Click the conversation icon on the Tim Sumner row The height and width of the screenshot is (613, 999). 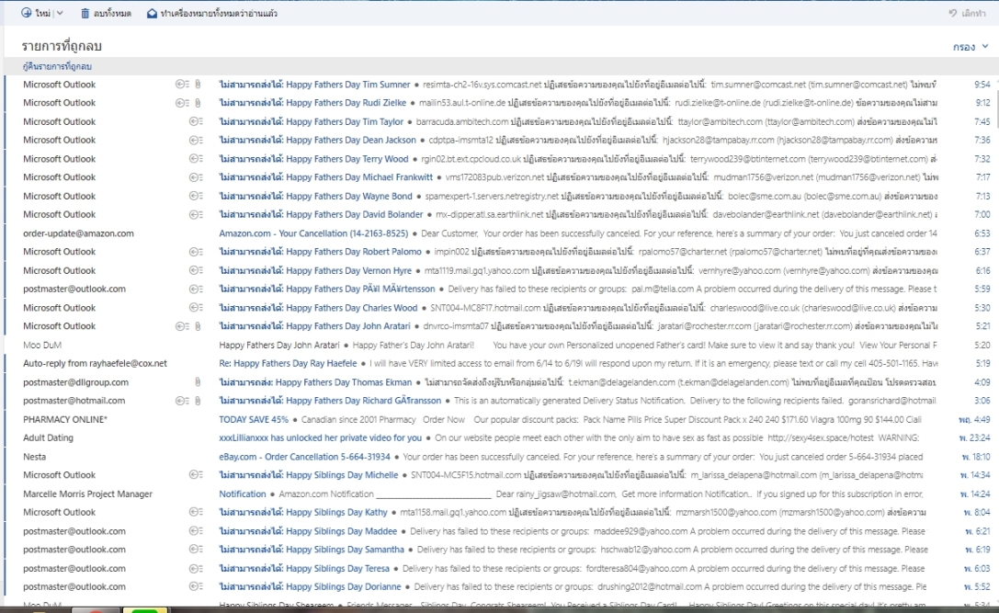182,85
